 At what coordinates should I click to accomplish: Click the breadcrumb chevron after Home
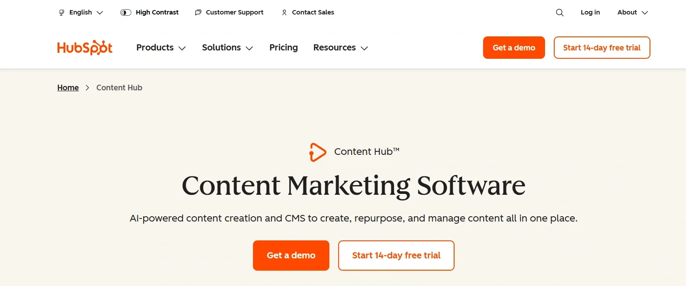click(x=87, y=88)
